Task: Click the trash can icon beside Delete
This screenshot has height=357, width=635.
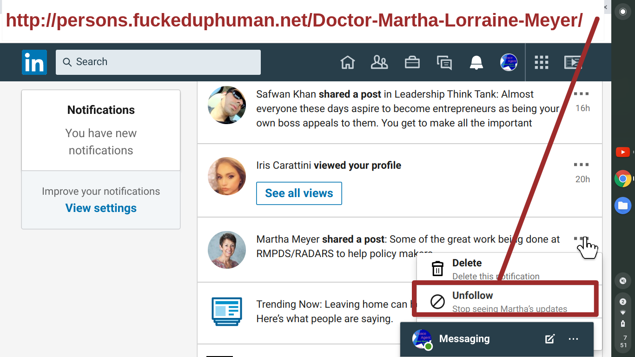Action: tap(438, 269)
